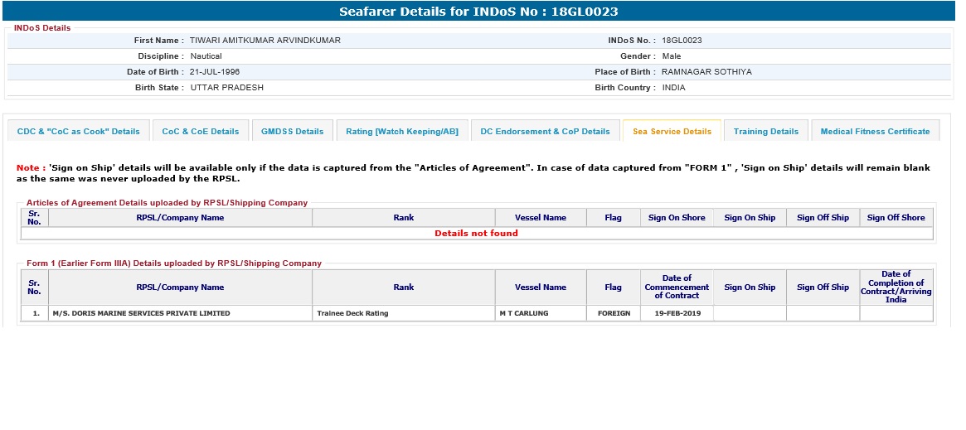Click the Sign Off Shore column header

click(x=896, y=218)
